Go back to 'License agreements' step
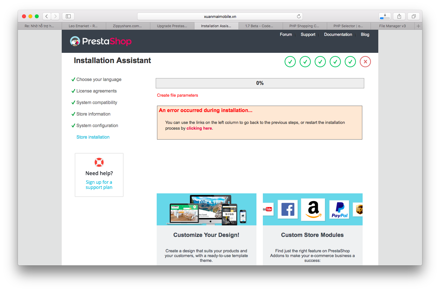Image resolution: width=440 pixels, height=291 pixels. (x=97, y=91)
